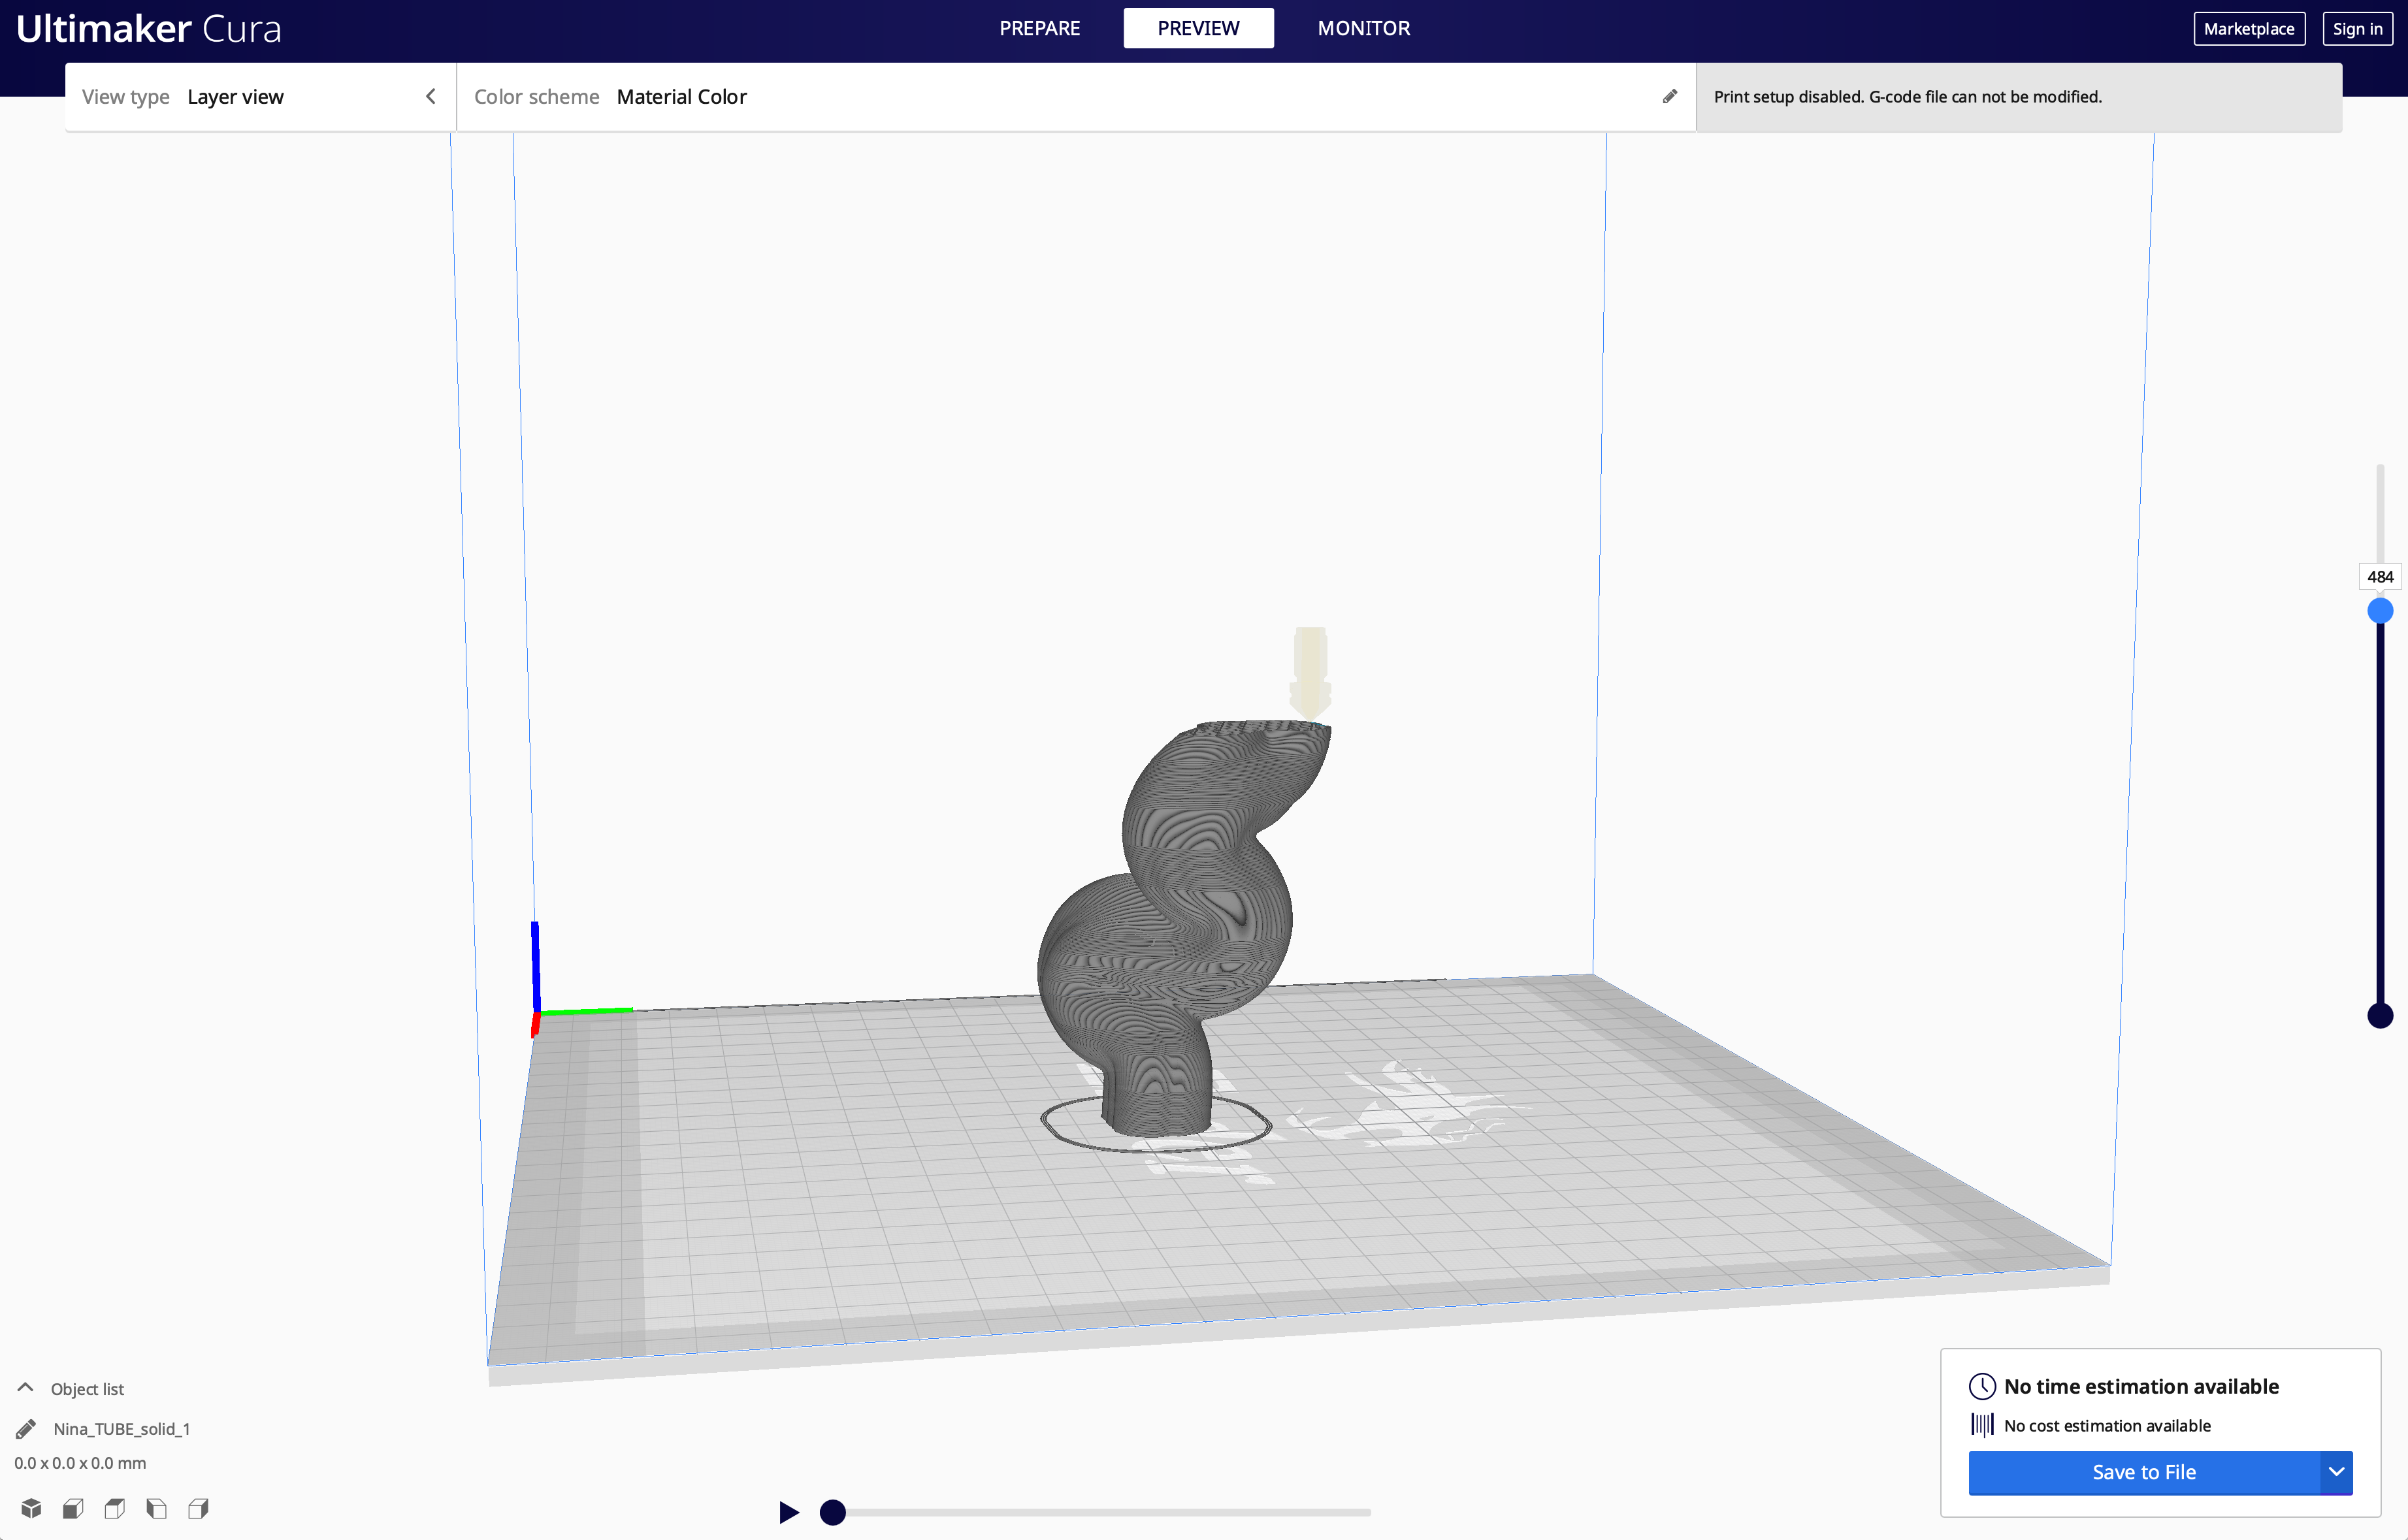The image size is (2408, 1540).
Task: Click the cost estimation barcode icon
Action: point(1982,1425)
